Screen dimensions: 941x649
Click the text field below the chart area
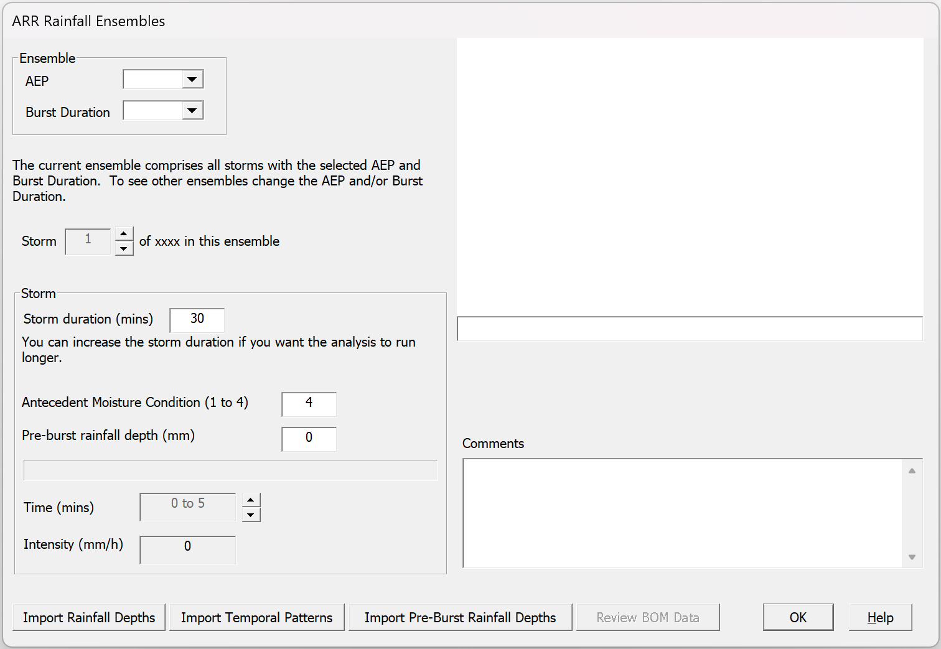pyautogui.click(x=690, y=329)
